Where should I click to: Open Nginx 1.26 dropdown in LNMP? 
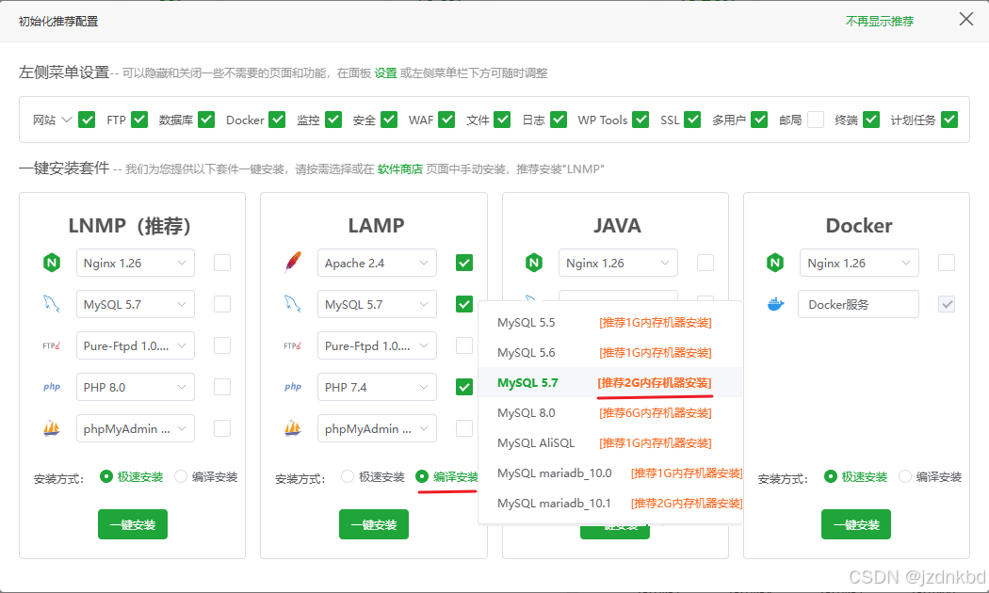point(136,263)
